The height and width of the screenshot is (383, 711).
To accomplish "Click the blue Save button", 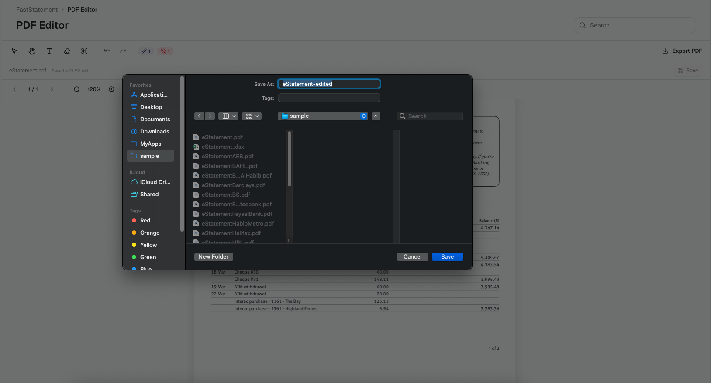I will (448, 257).
